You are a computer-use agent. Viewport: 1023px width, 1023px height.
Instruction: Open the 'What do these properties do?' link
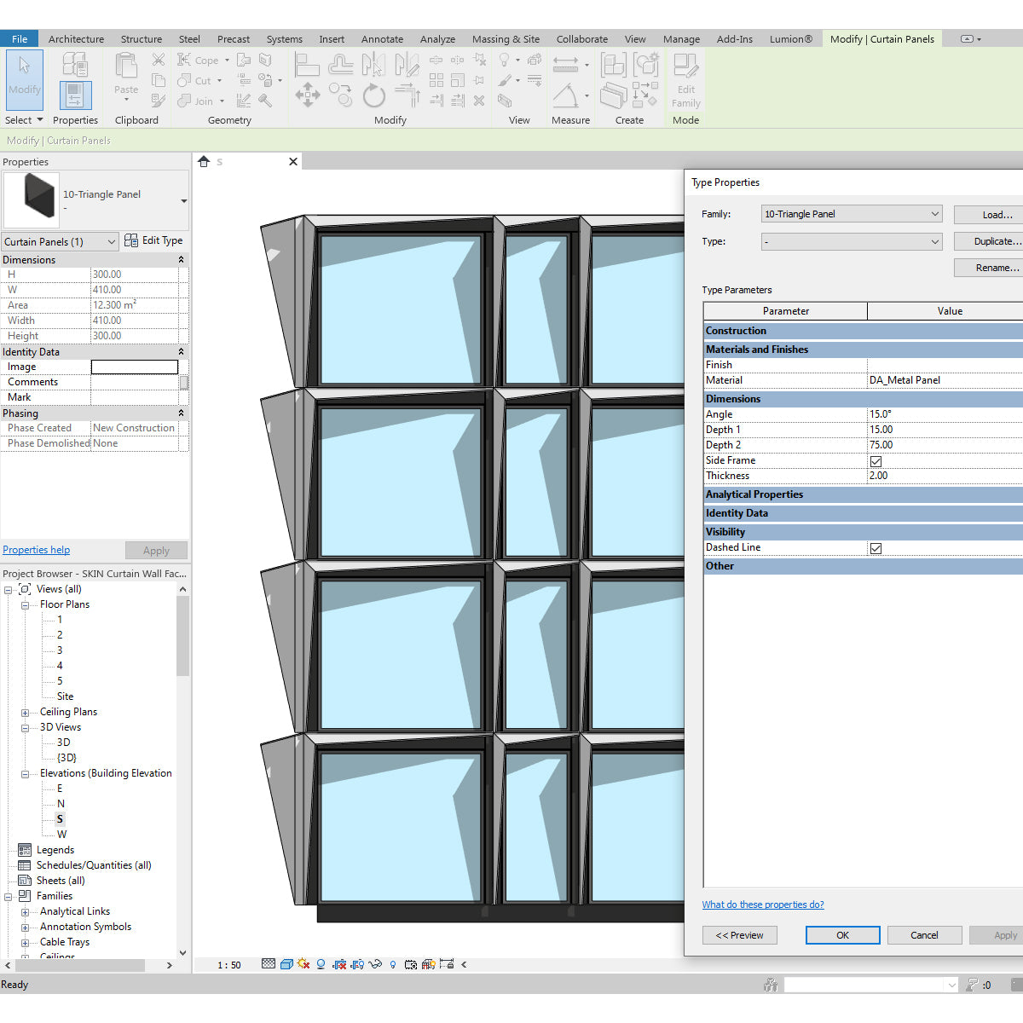tap(762, 905)
